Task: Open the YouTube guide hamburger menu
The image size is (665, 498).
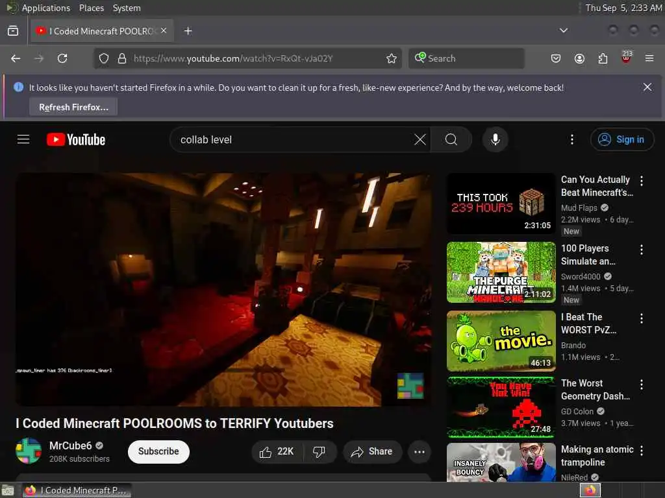Action: (23, 139)
